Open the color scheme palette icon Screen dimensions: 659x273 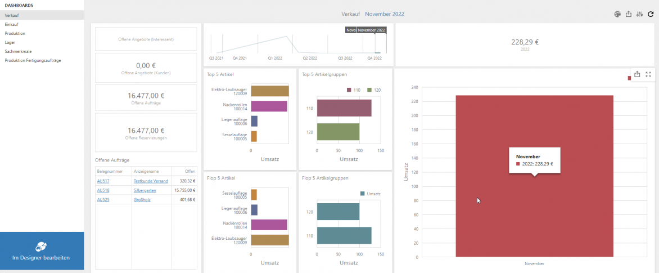pyautogui.click(x=617, y=14)
